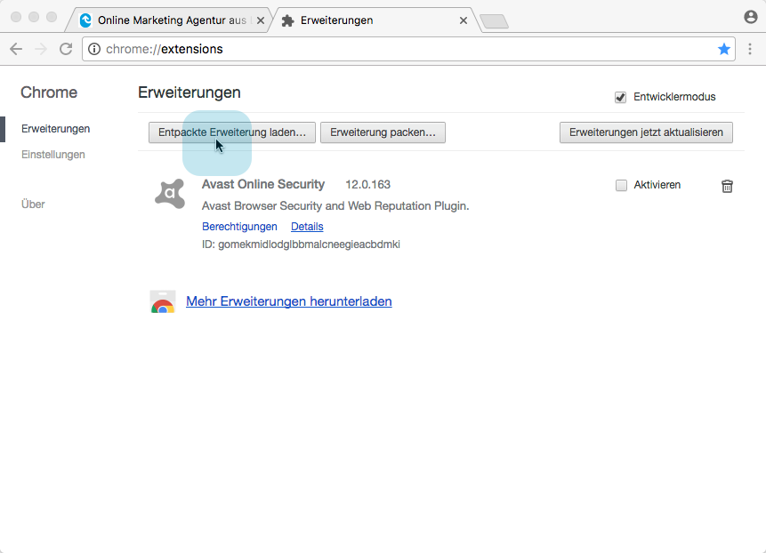Click the Avast Online Security extension icon

tap(170, 193)
